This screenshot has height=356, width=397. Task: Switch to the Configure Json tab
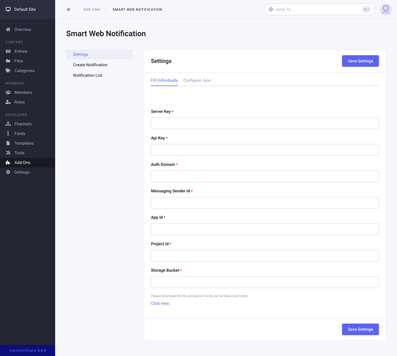197,80
